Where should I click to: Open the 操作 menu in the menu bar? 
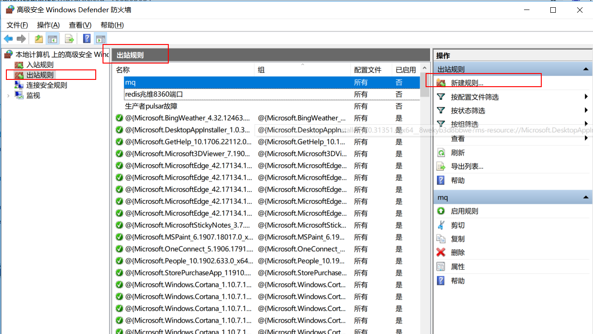point(48,25)
